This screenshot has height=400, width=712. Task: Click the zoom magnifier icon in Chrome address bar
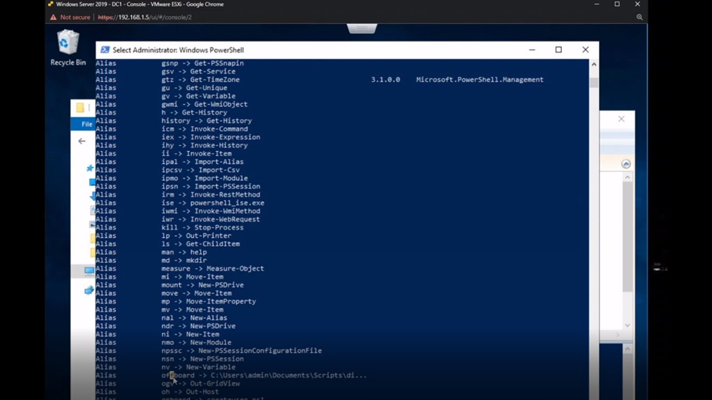pos(640,17)
